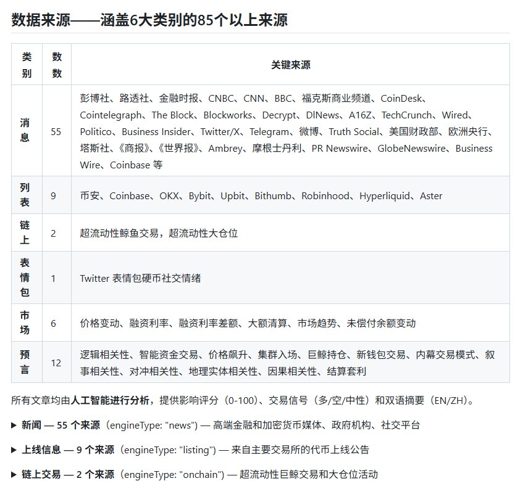Viewport: 515px width, 481px height.
Task: Click the cell Twitter 表情包硬币社交情绪
Action: 291,277
